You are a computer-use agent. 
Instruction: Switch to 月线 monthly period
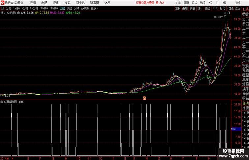[x=77, y=8]
